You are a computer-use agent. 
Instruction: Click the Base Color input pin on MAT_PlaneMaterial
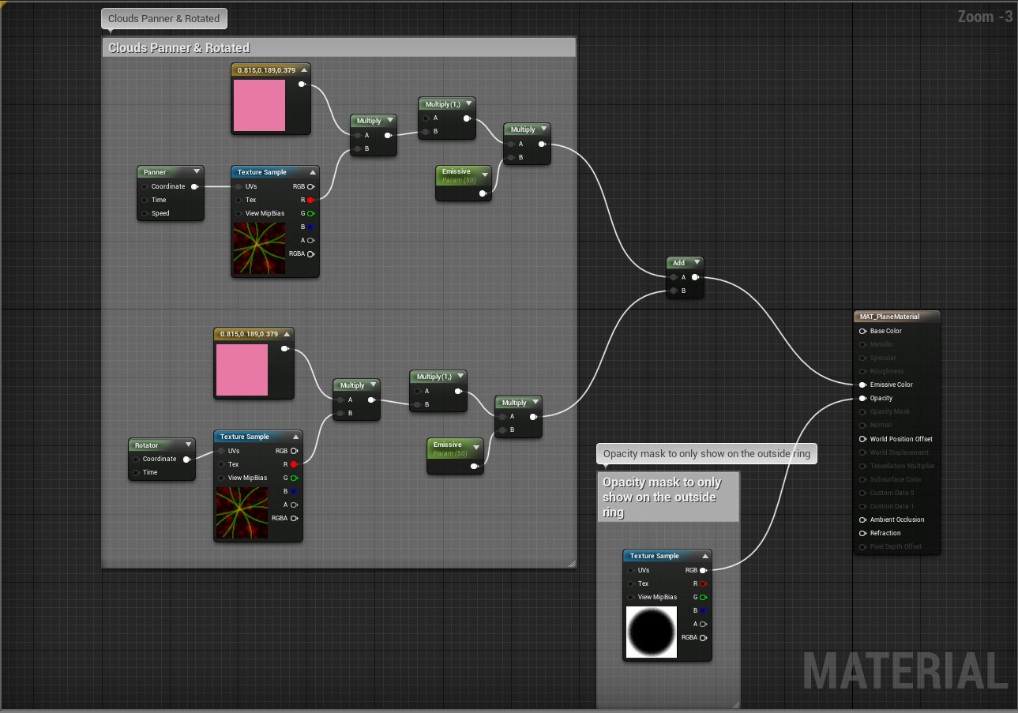tap(862, 331)
